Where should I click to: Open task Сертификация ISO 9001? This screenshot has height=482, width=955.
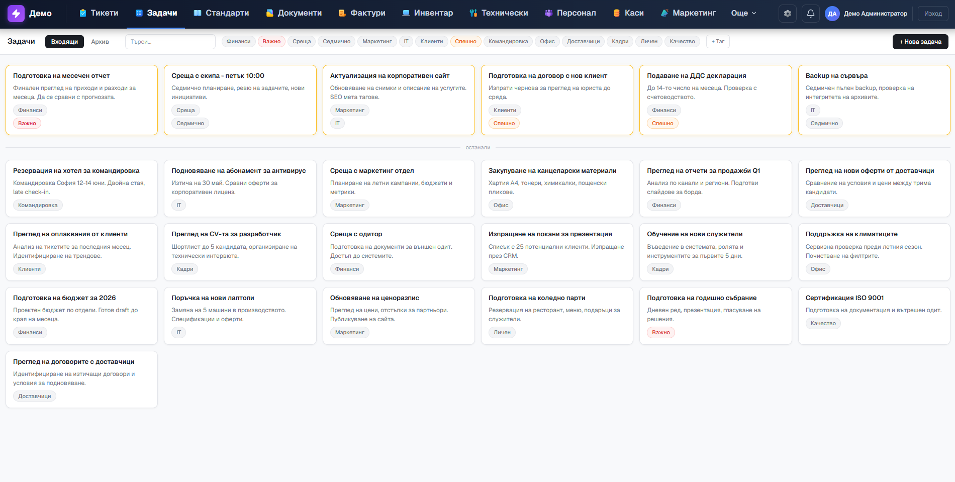[874, 316]
